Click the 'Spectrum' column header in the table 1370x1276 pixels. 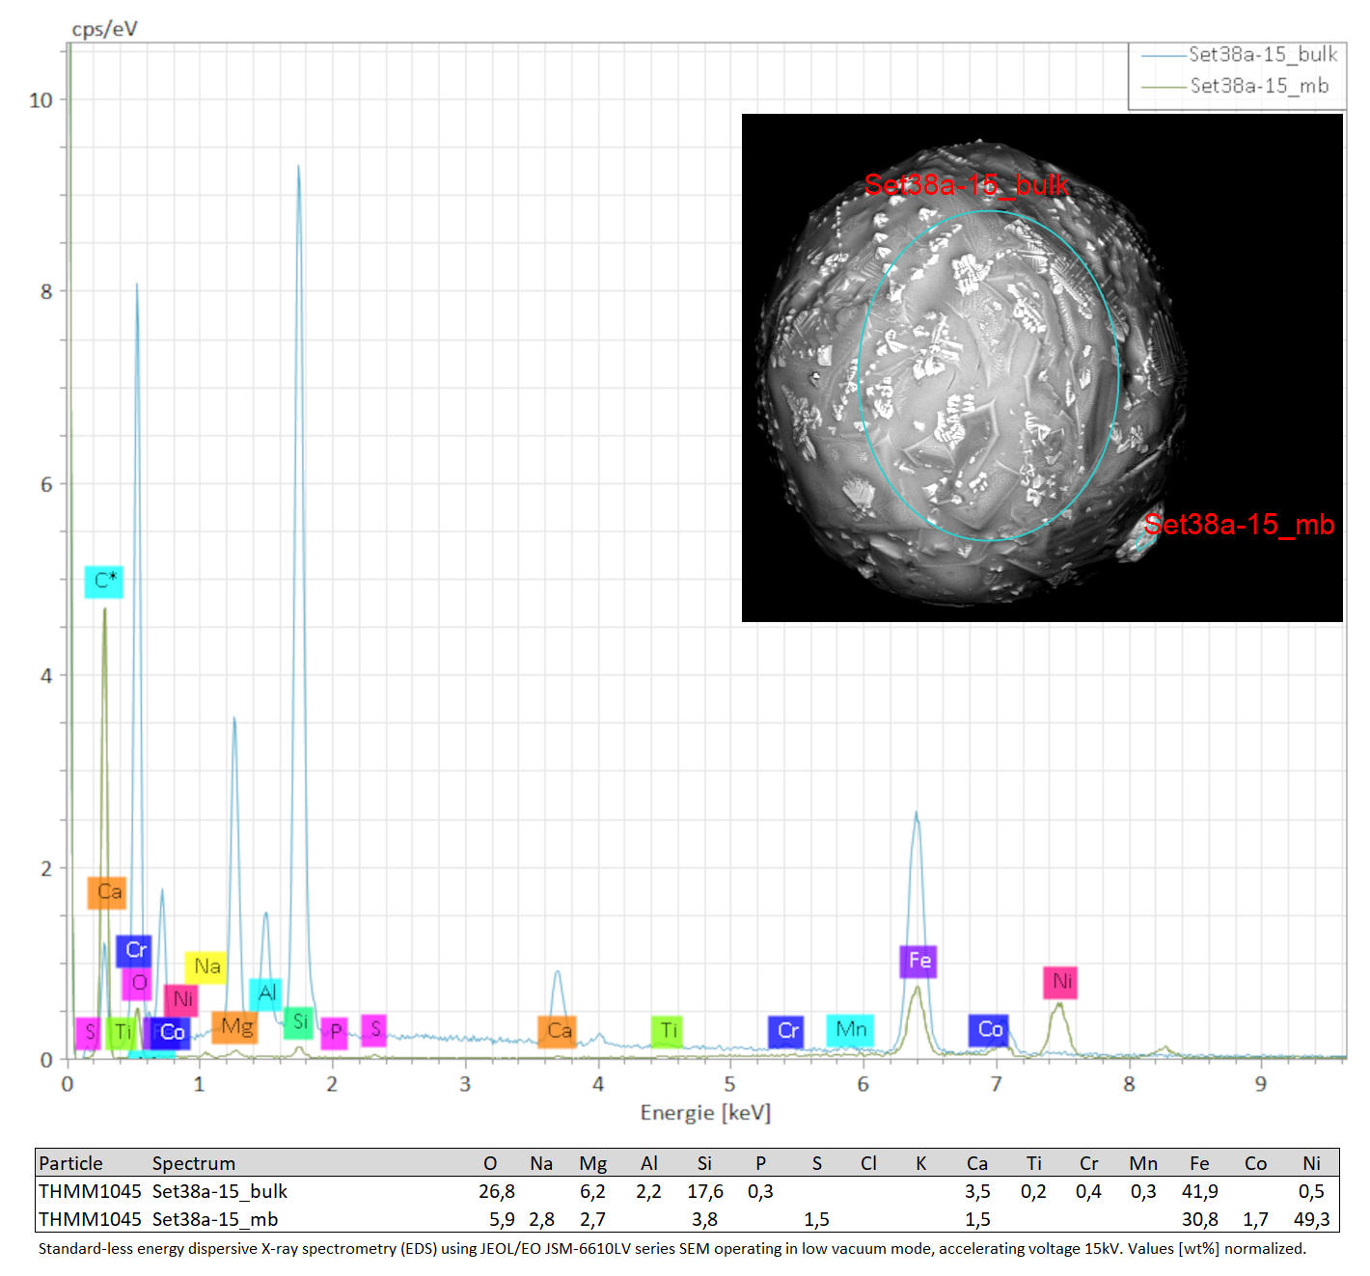[194, 1163]
